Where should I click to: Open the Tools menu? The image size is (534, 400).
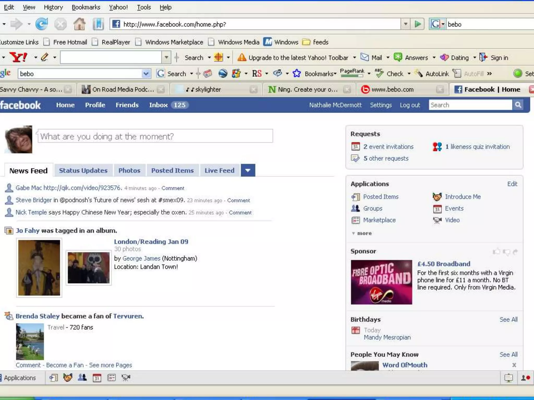144,7
